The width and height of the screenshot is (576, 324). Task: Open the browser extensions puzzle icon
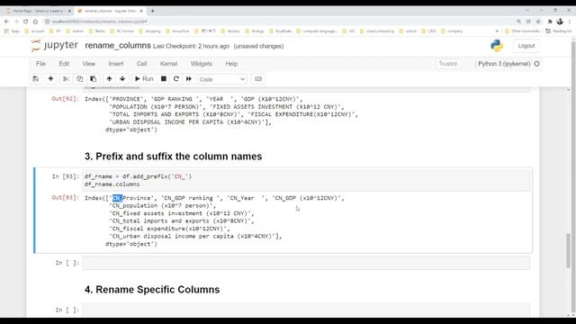click(550, 22)
